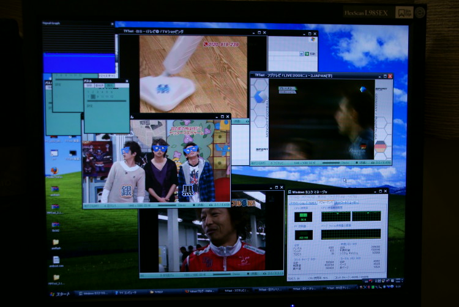Adjust volume slider in the BS日テレ TVTest window
The height and width of the screenshot is (307, 459).
click(x=222, y=274)
